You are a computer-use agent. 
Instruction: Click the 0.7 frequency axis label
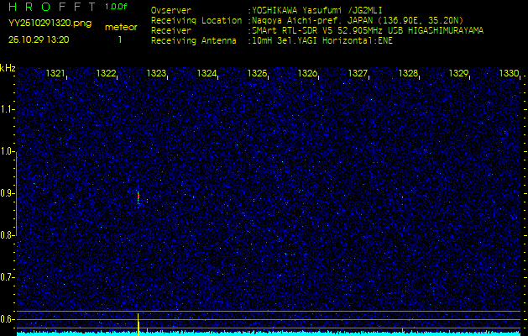coord(8,276)
